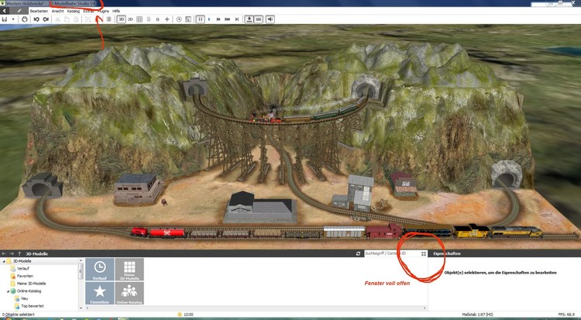Screen dimensions: 581x320
Task: Open the Favoriten star tile
Action: pos(98,293)
